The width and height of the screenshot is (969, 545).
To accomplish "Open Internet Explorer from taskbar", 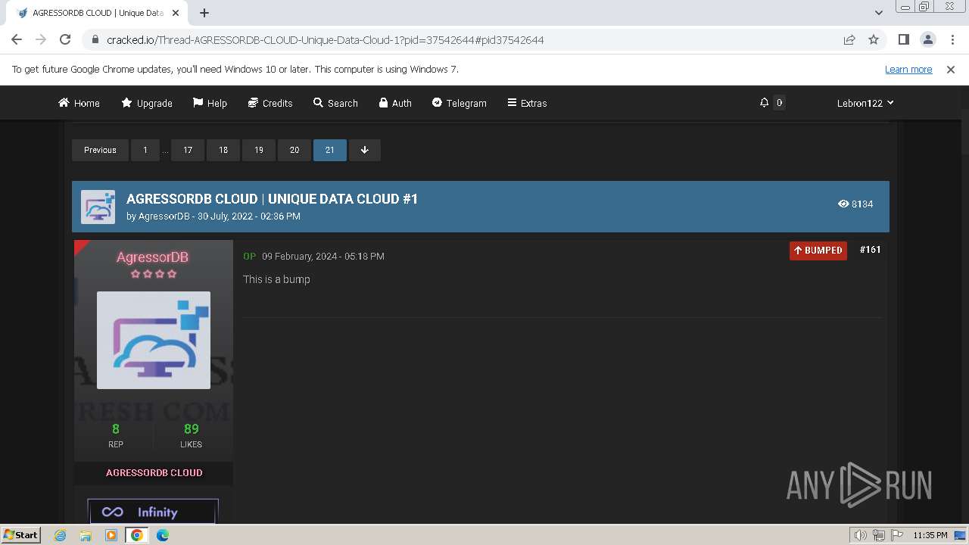I will 61,535.
